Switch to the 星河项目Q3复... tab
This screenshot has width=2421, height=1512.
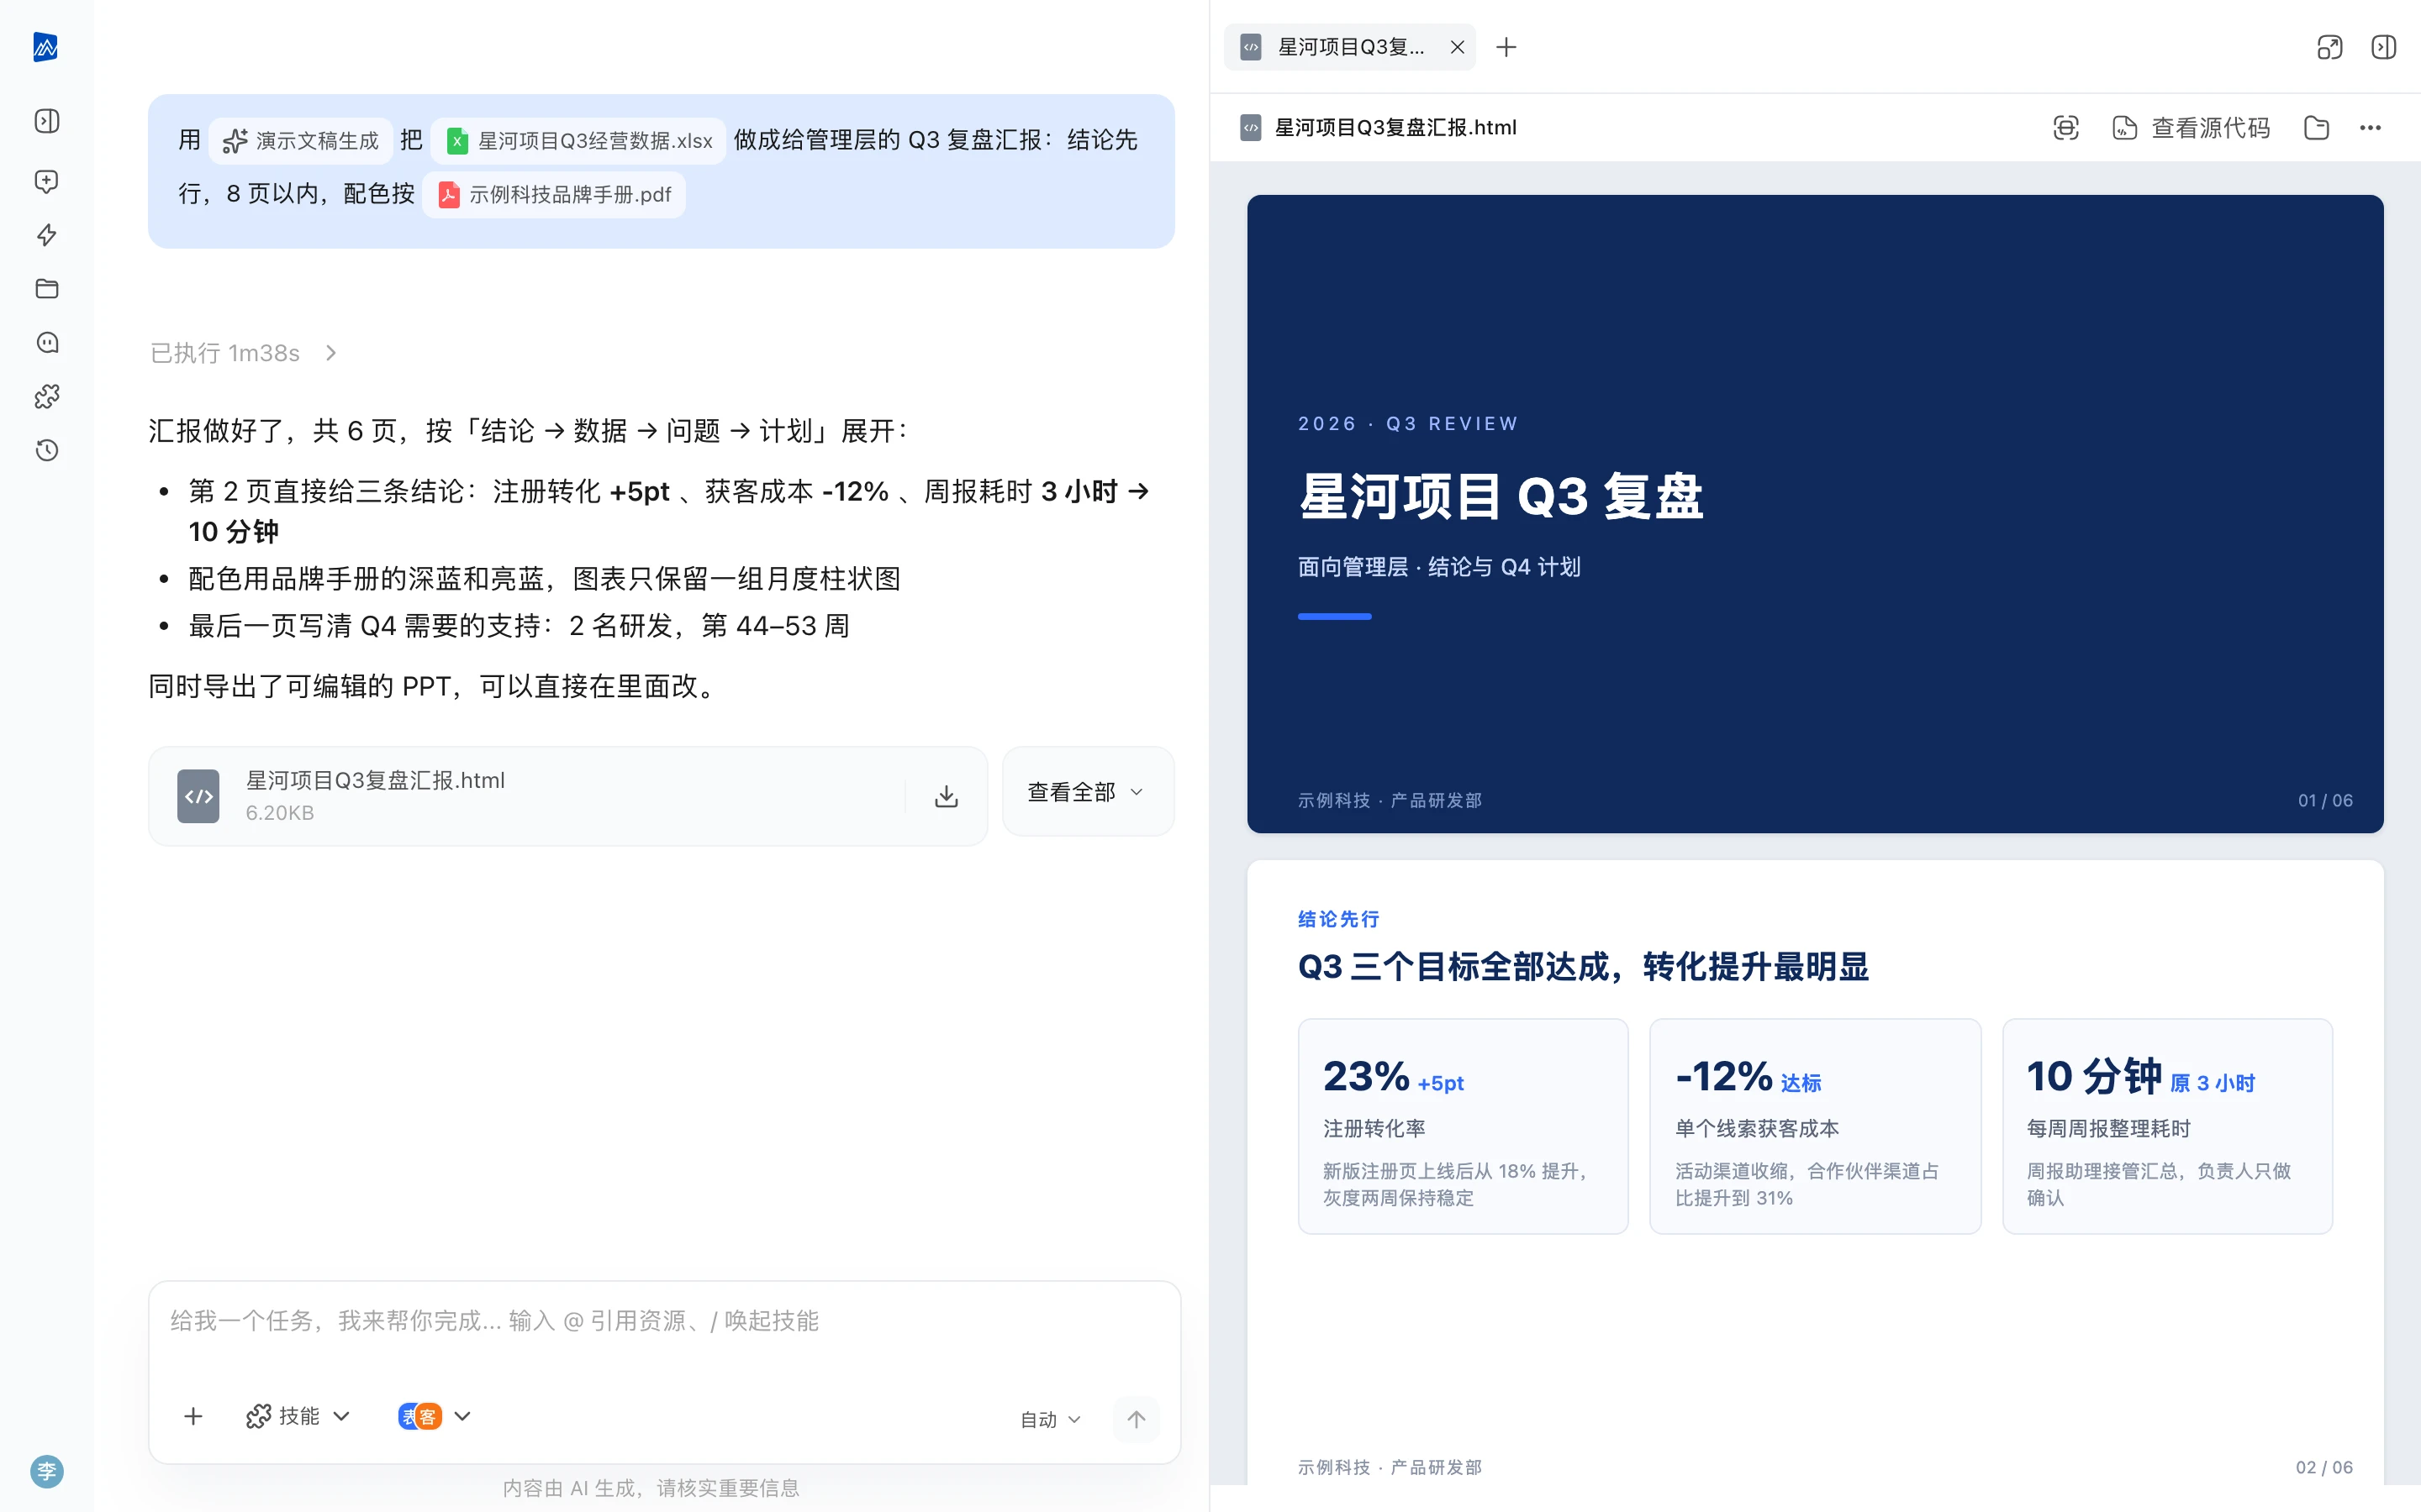tap(1349, 47)
